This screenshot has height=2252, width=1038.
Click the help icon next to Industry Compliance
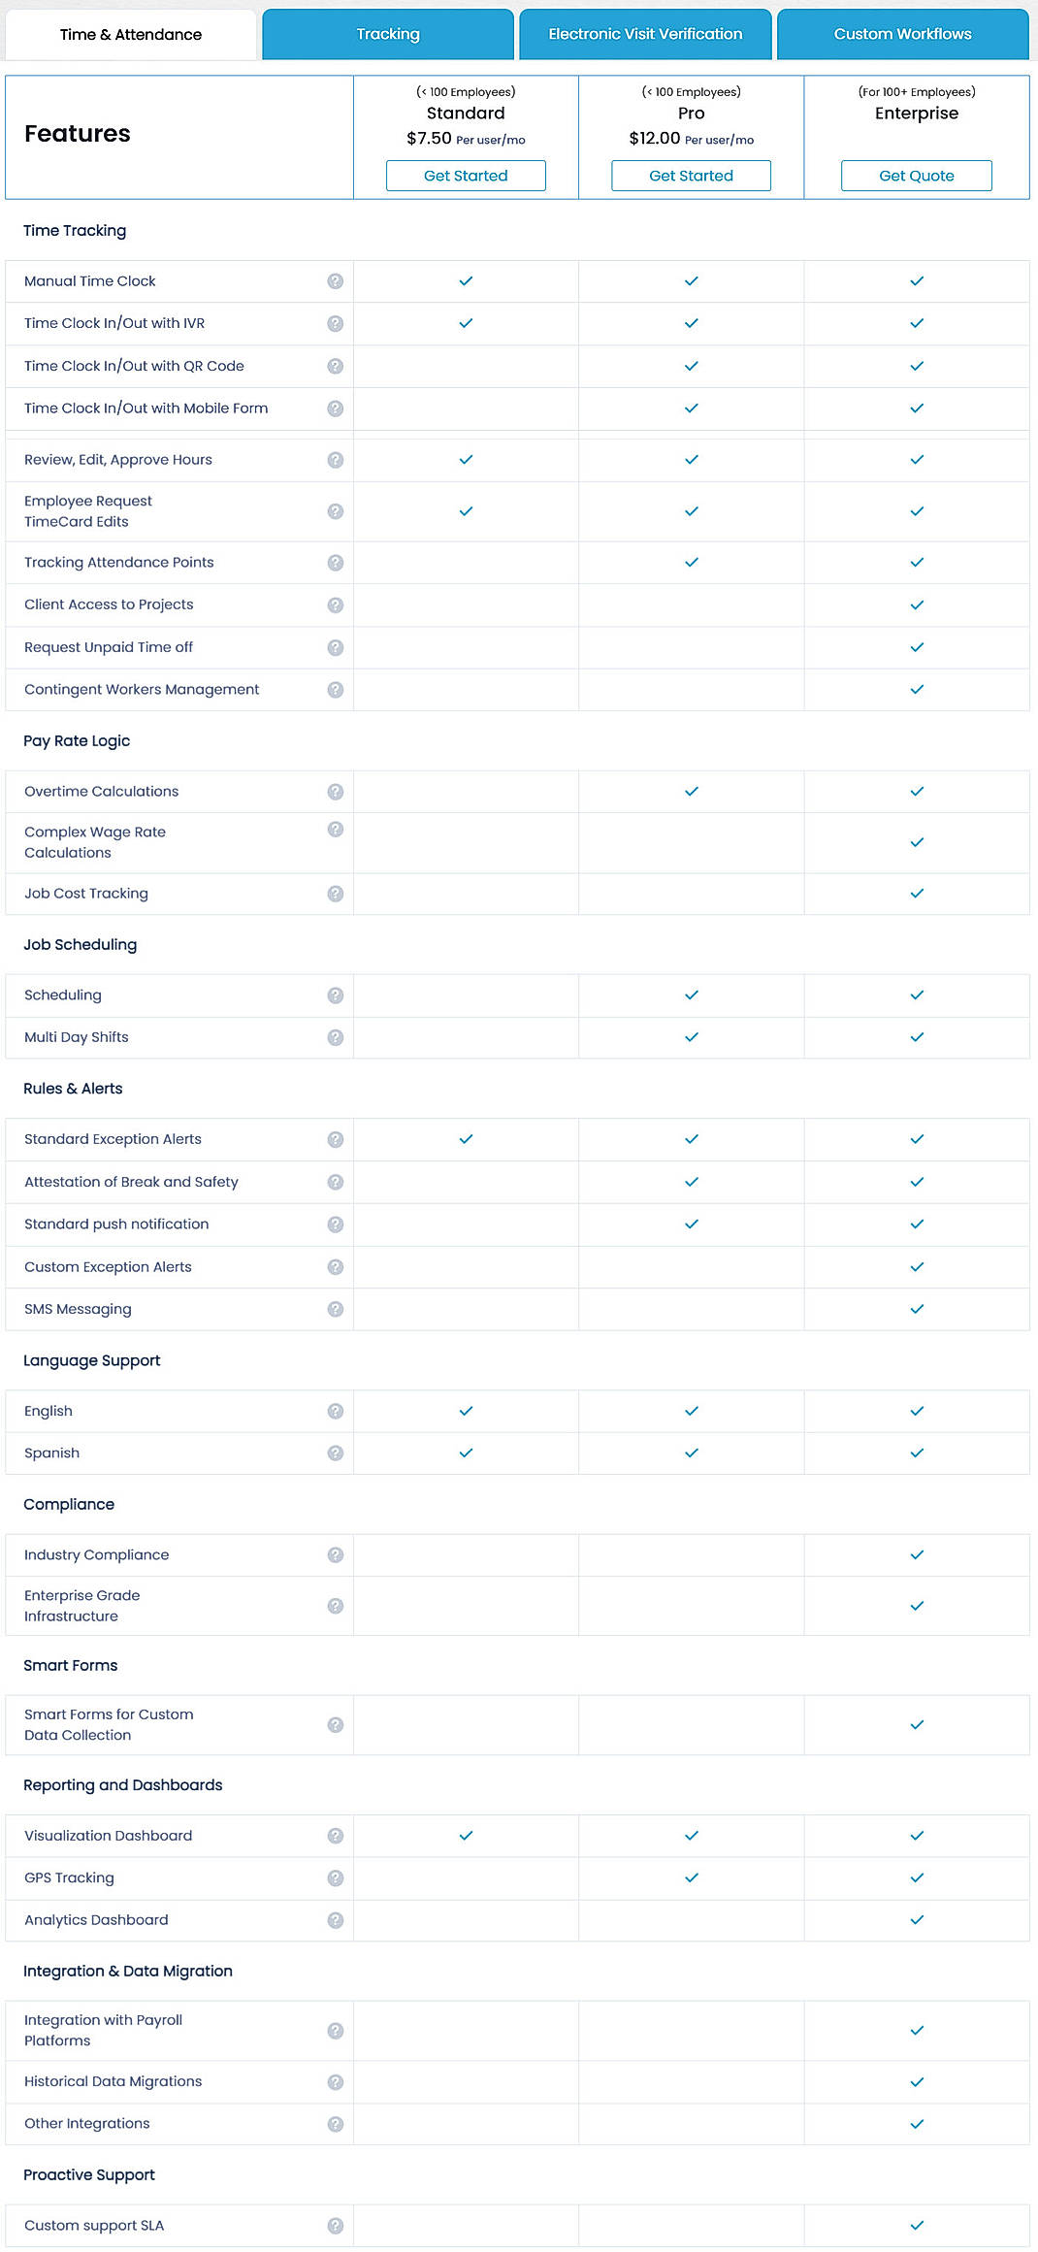pyautogui.click(x=336, y=1554)
